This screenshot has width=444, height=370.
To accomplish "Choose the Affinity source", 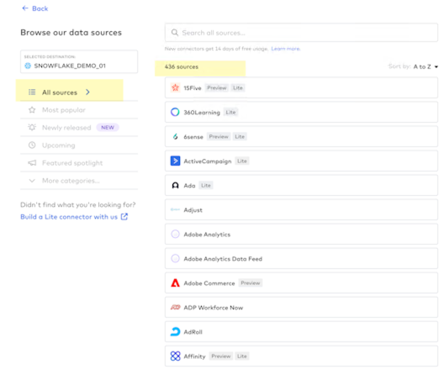I will [301, 357].
